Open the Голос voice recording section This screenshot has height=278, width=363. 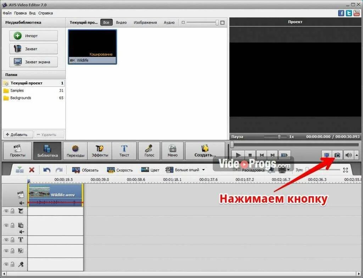(149, 151)
